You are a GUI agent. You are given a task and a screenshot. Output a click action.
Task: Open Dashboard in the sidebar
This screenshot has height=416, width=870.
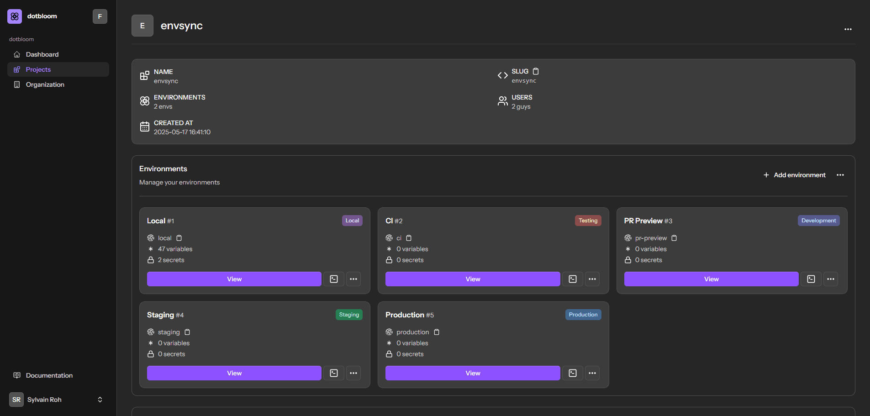point(58,54)
